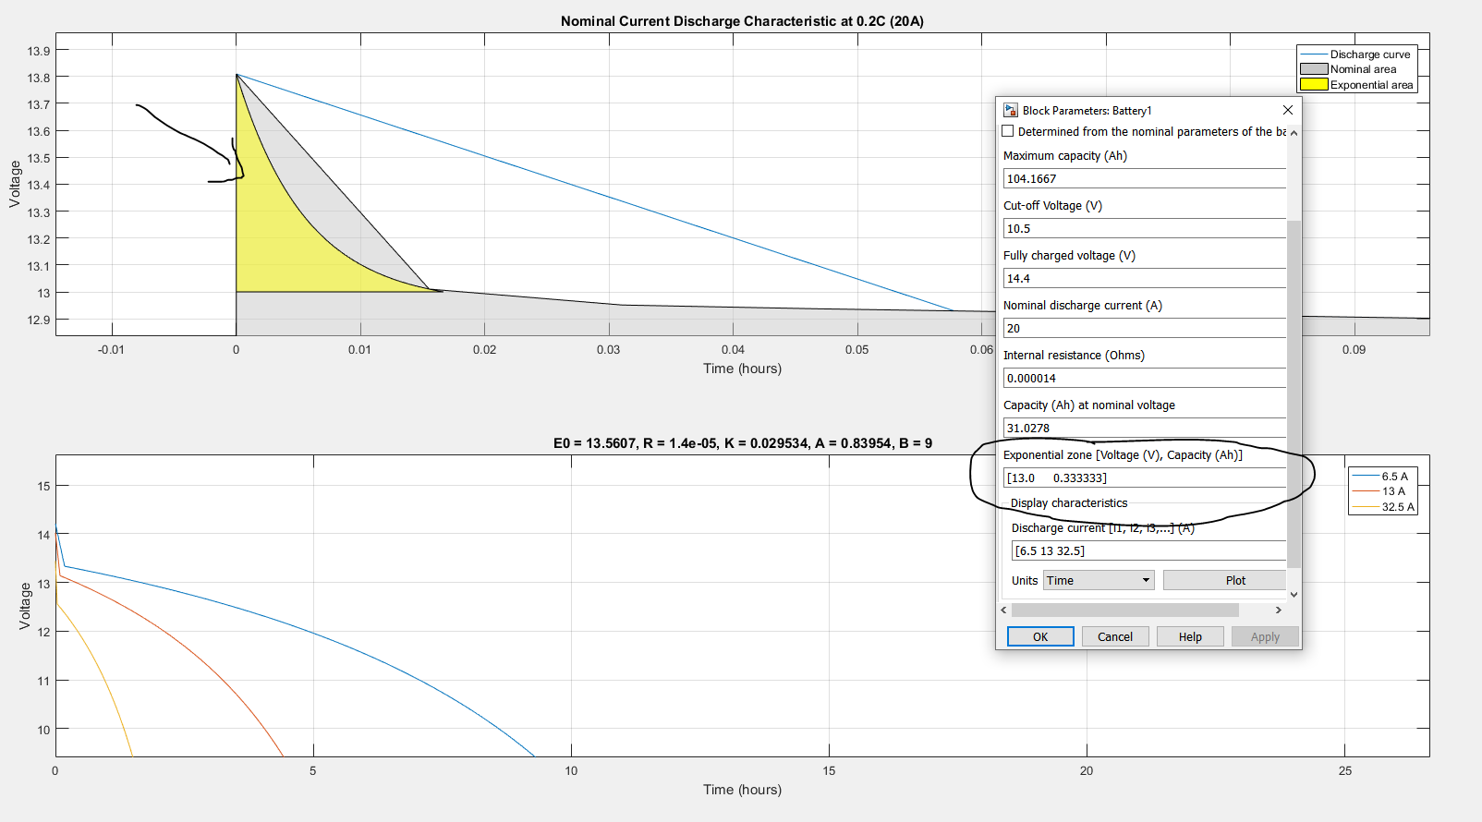Screen dimensions: 1482x822
Task: Edit the Cut-off Voltage field
Action: point(1145,228)
